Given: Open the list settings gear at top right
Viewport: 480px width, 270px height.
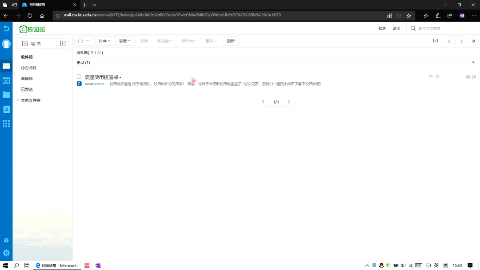Looking at the screenshot, I should tap(474, 41).
